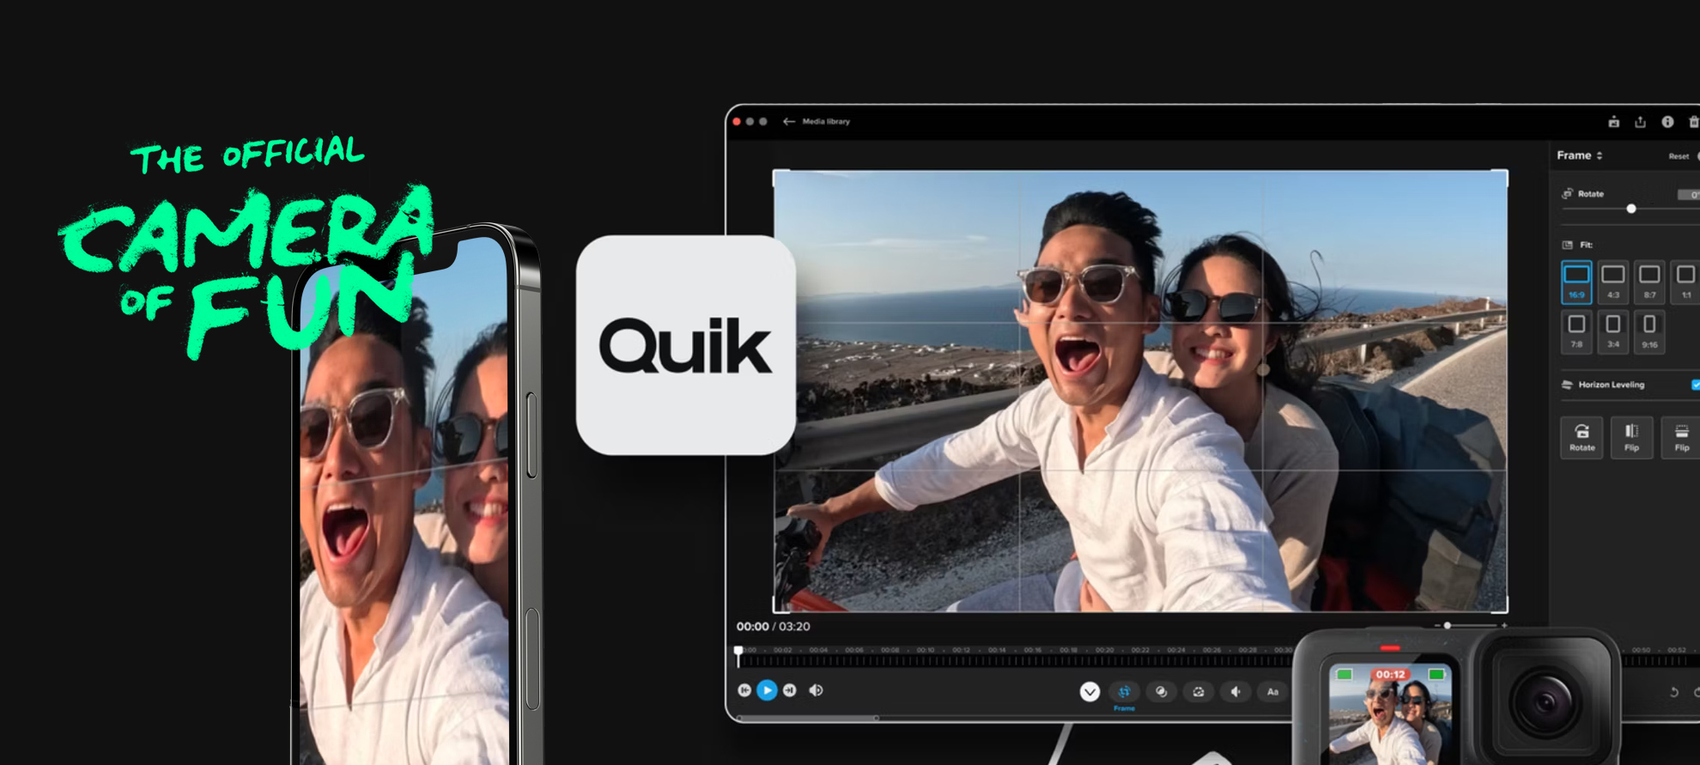Click the Rotate button with arrow icon
The height and width of the screenshot is (765, 1700).
pyautogui.click(x=1582, y=437)
